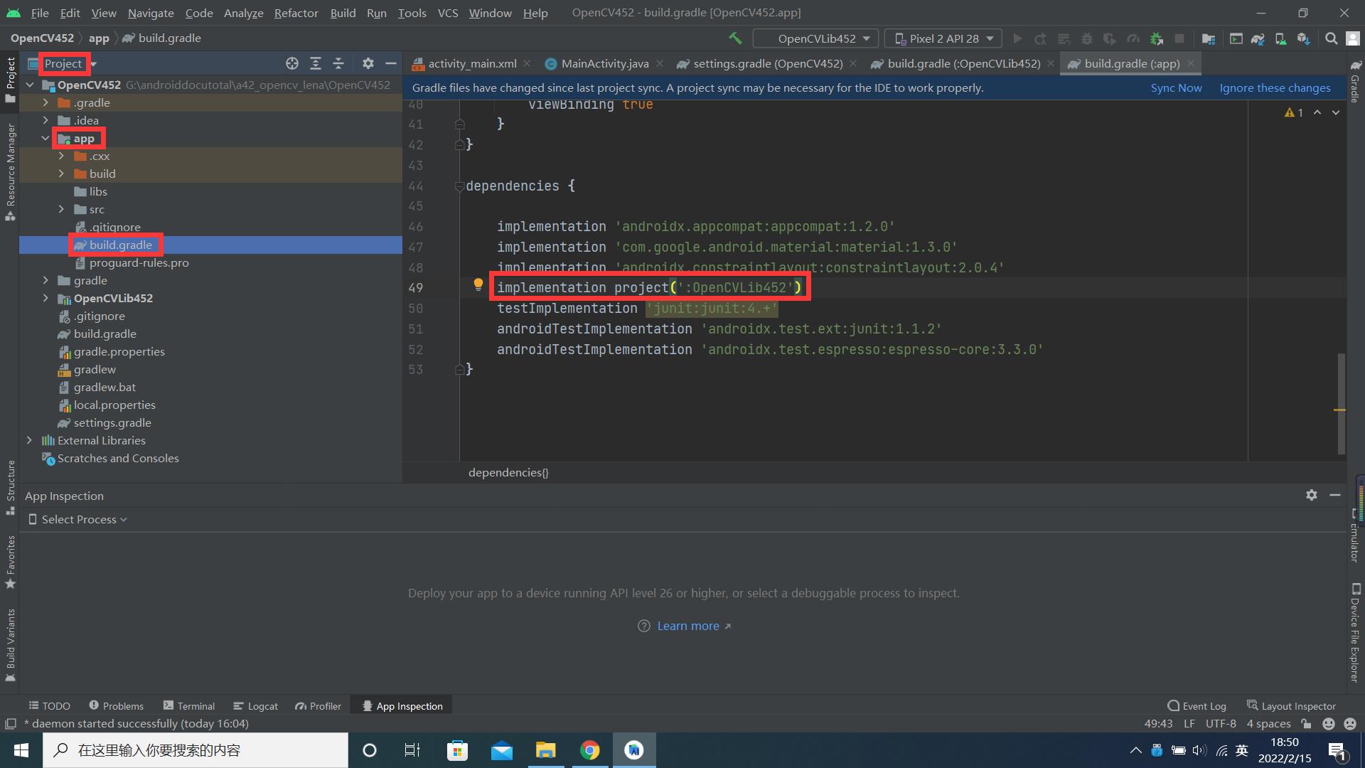Start debugging with the Debug toolbar icon
1365x768 pixels.
1087,39
